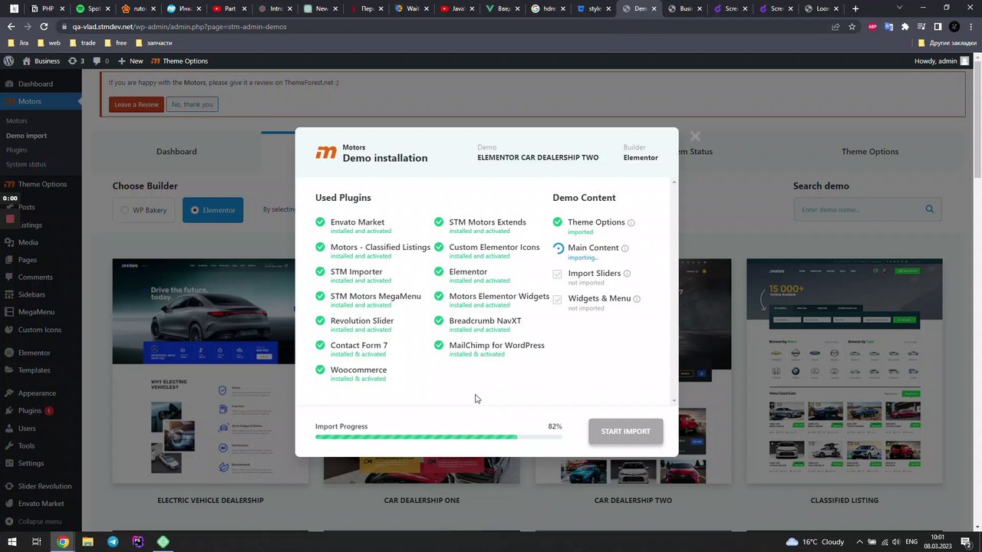Click the Howdy, admin avatar
Viewport: 982px width, 552px height.
(x=964, y=61)
